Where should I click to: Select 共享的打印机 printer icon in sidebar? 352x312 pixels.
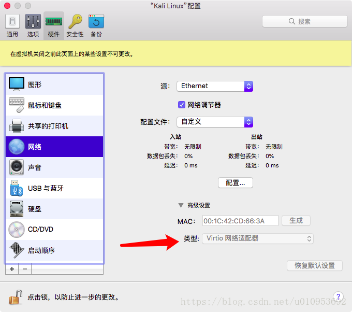pyautogui.click(x=17, y=126)
